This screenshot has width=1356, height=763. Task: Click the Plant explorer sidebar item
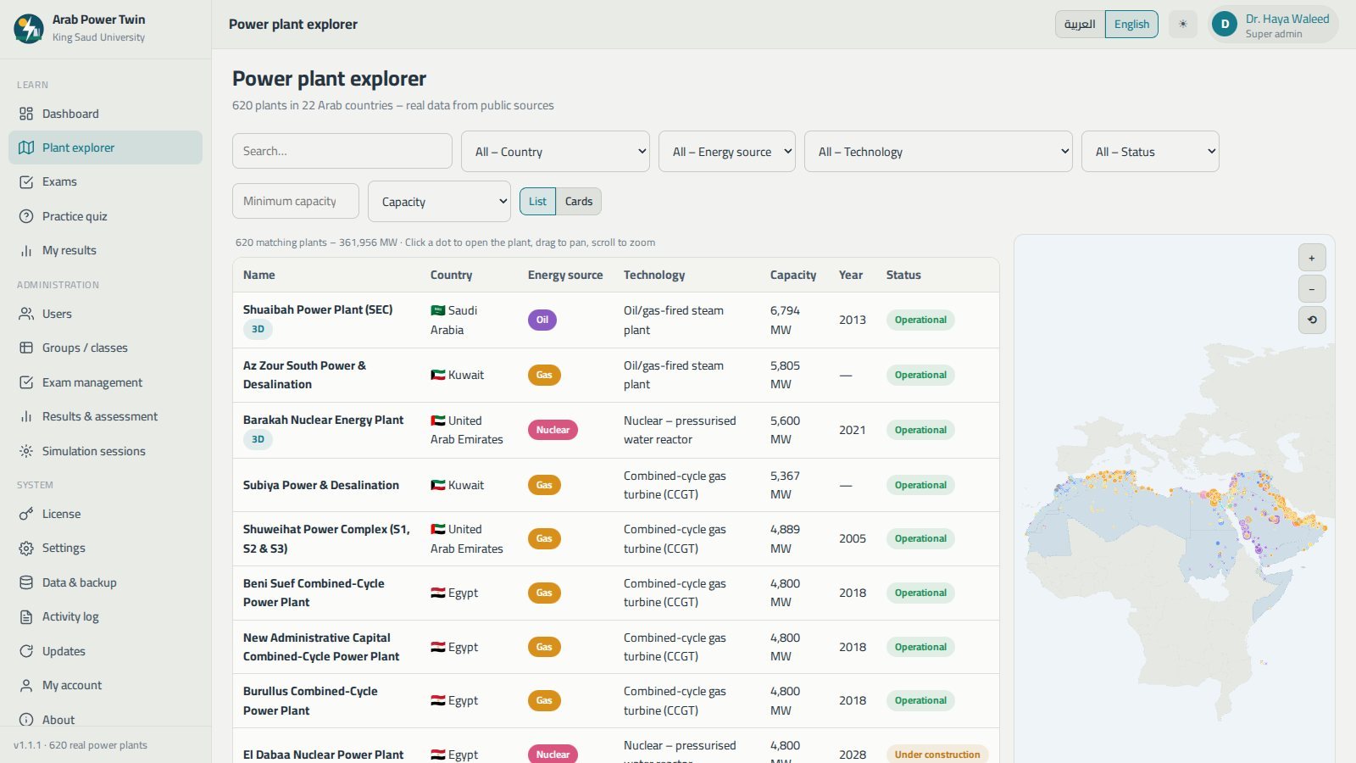click(105, 148)
